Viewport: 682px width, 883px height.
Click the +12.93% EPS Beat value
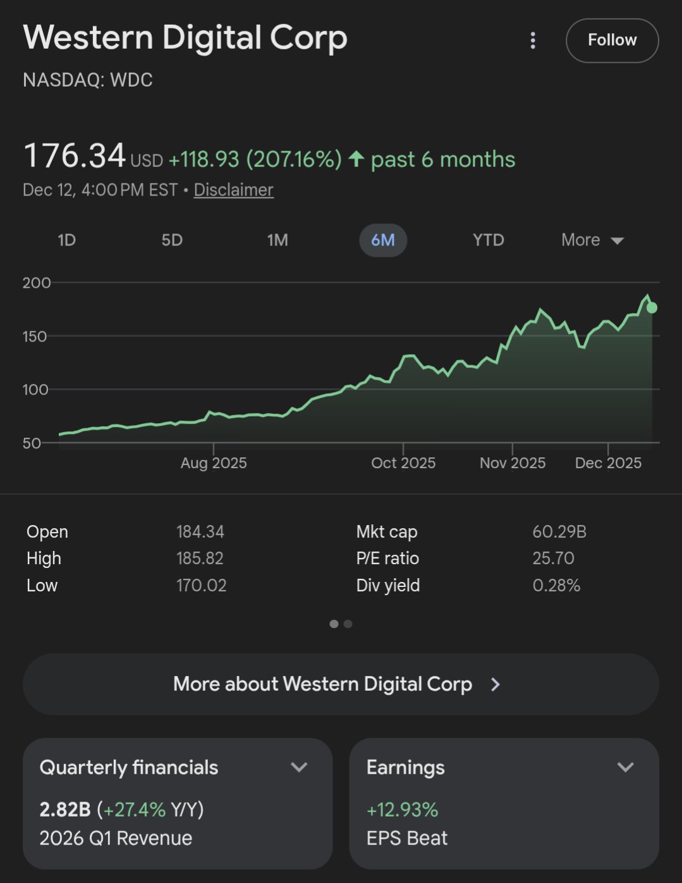pyautogui.click(x=403, y=810)
